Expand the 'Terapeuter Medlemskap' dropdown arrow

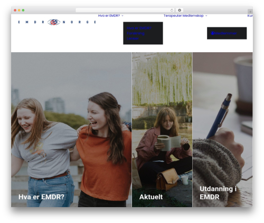pos(206,16)
